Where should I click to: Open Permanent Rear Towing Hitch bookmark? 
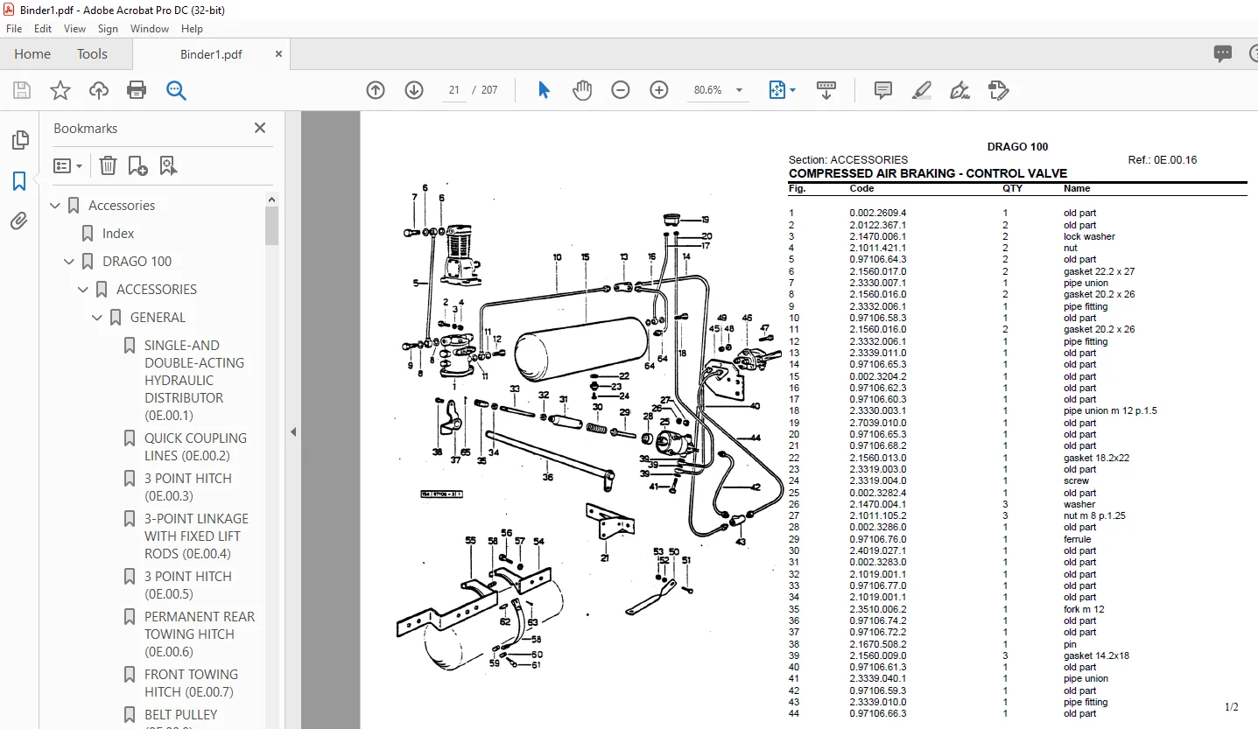[200, 634]
